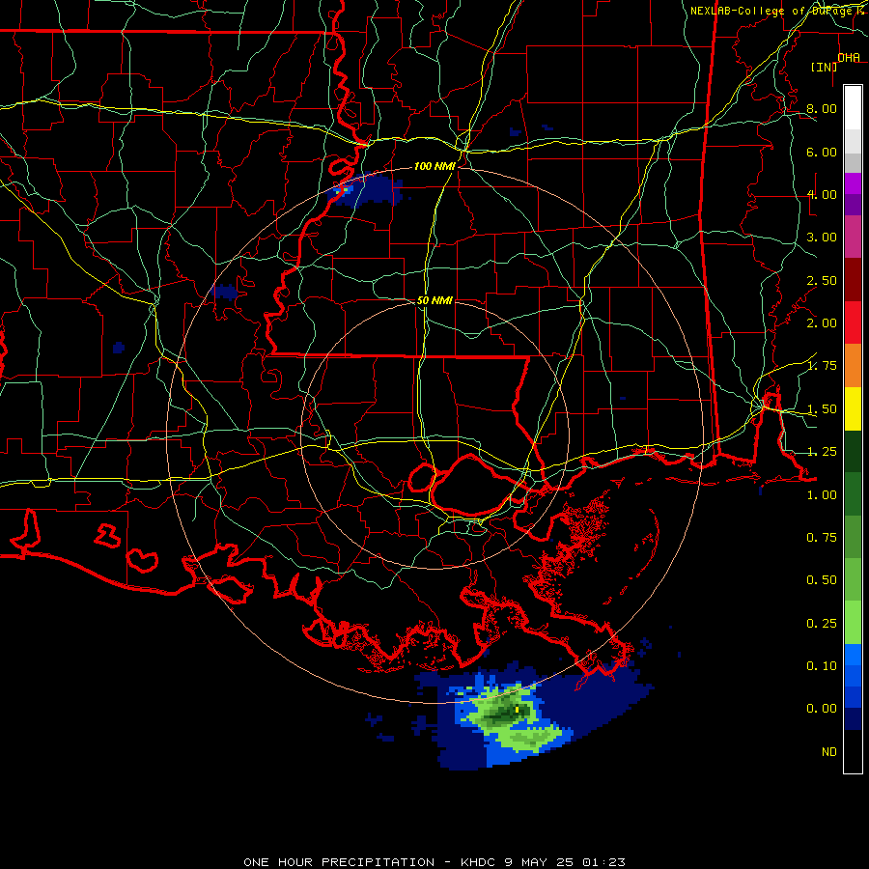Click the OHA product code label
Image resolution: width=869 pixels, height=869 pixels.
(849, 58)
